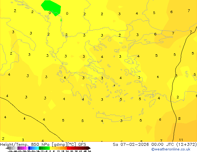This screenshot has width=197, height=152.
Task: Select the red swatch at value 24
Action: pyautogui.click(x=68, y=148)
